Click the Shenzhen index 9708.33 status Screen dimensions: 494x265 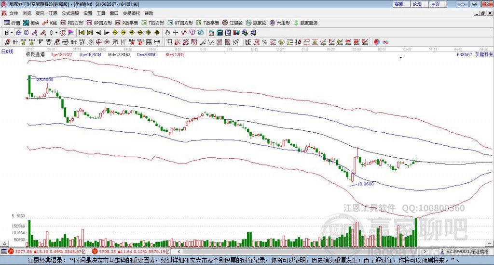pos(131,252)
